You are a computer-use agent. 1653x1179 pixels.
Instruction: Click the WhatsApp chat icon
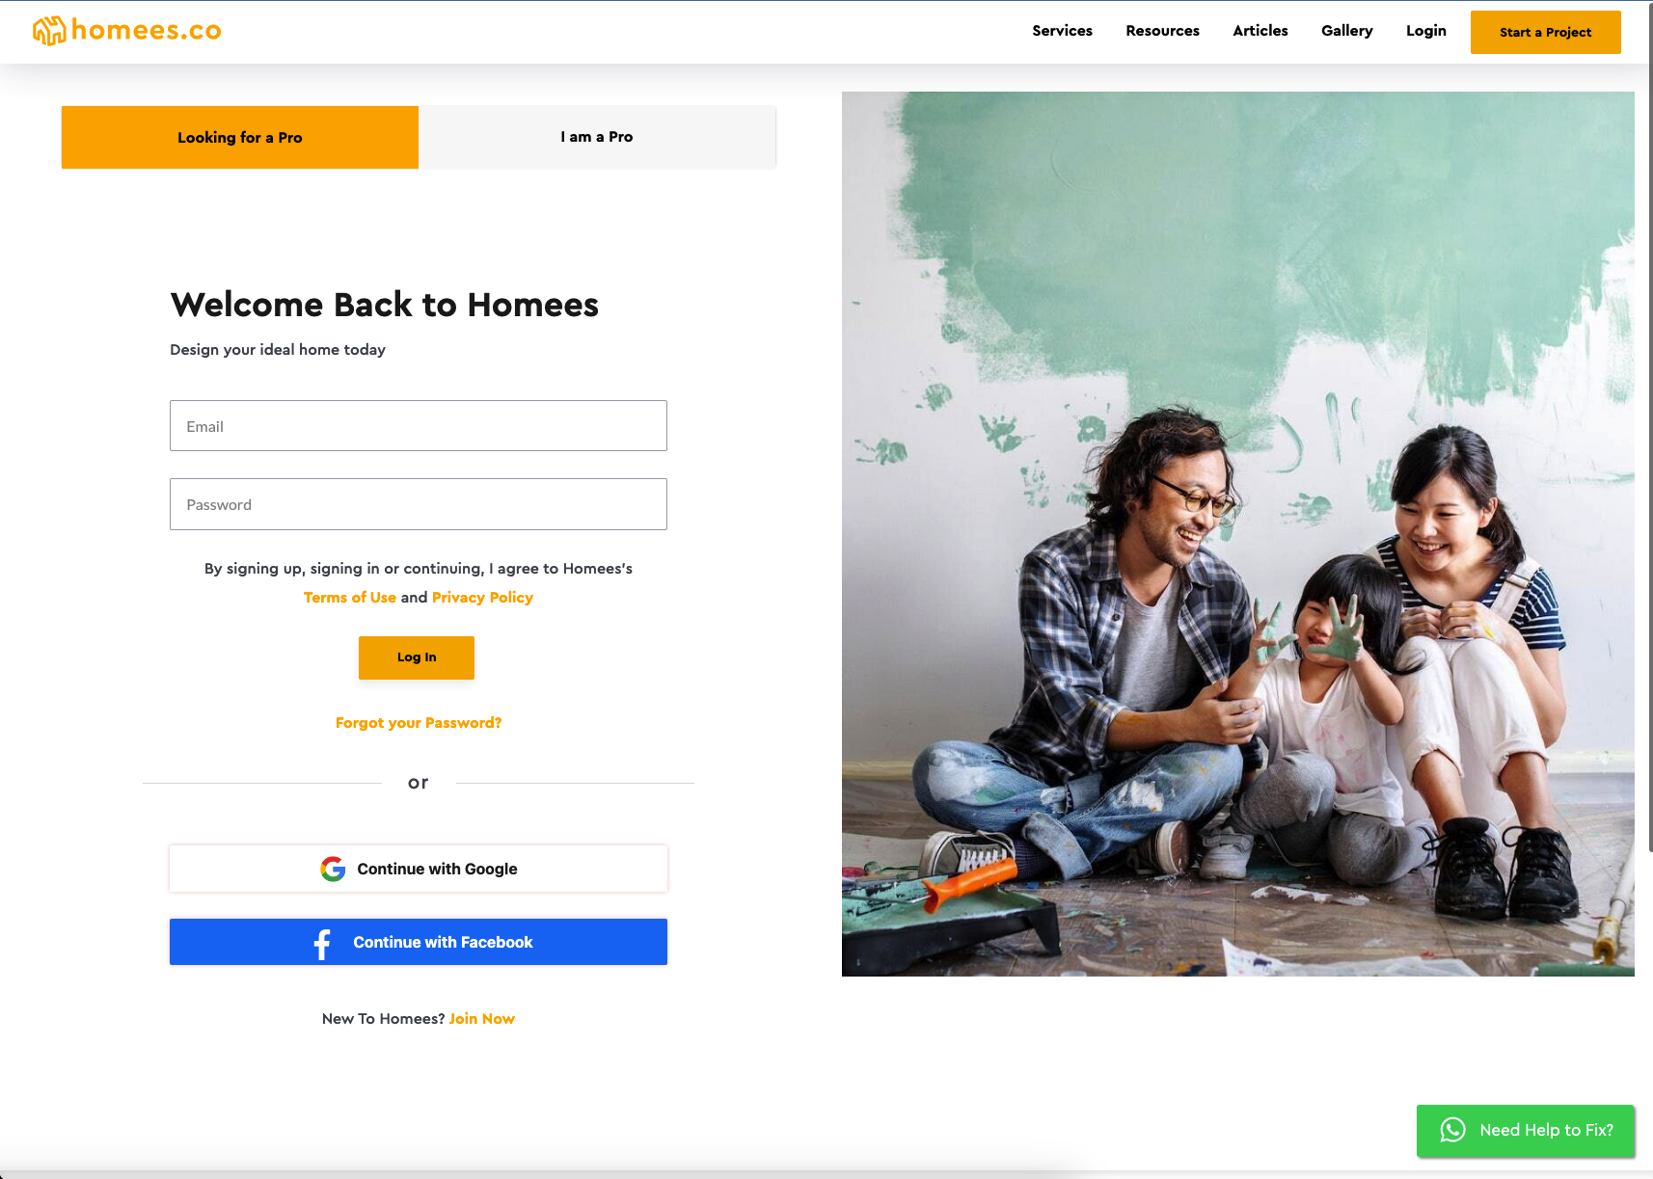click(1452, 1130)
